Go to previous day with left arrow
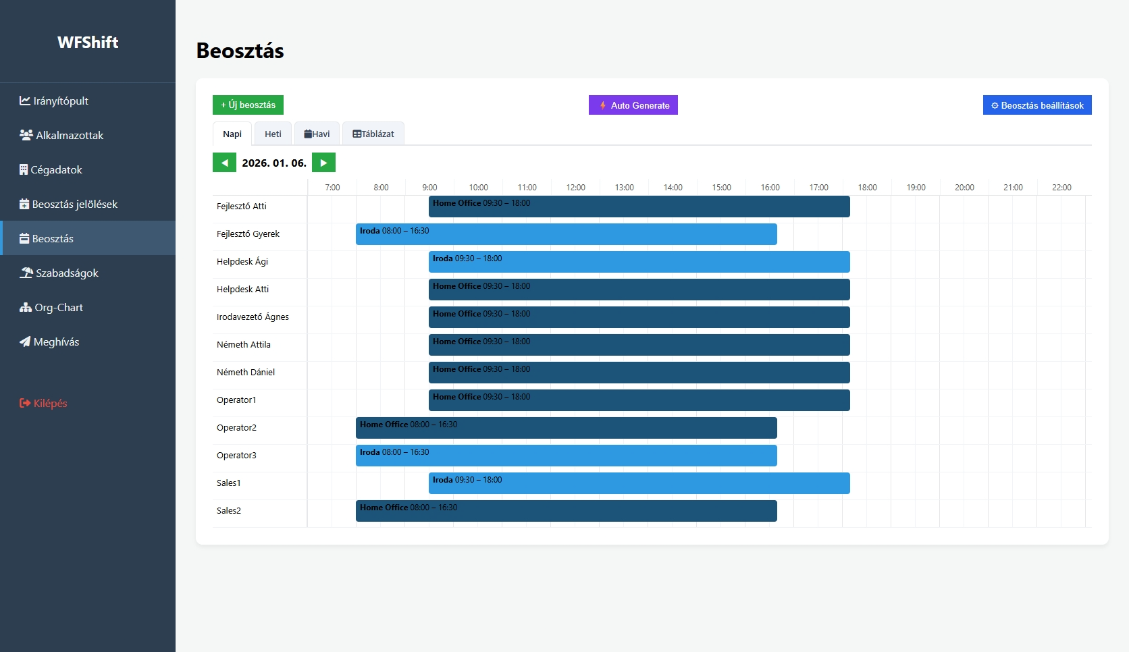This screenshot has height=652, width=1129. (224, 163)
